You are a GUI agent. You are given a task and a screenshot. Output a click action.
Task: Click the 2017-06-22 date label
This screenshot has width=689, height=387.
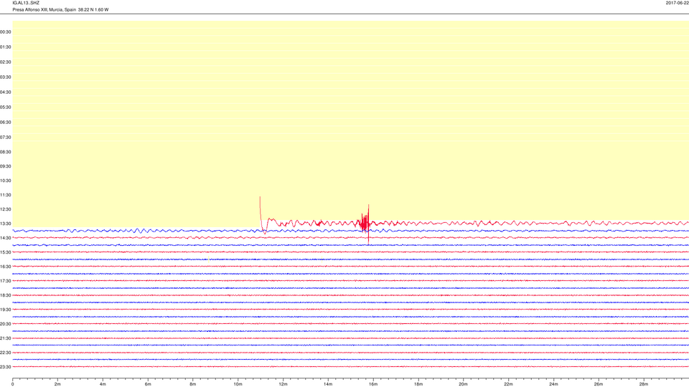677,3
